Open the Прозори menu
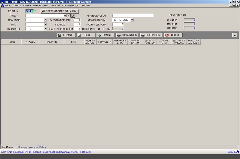Viewport: 240px width, 159px height. pyautogui.click(x=55, y=5)
